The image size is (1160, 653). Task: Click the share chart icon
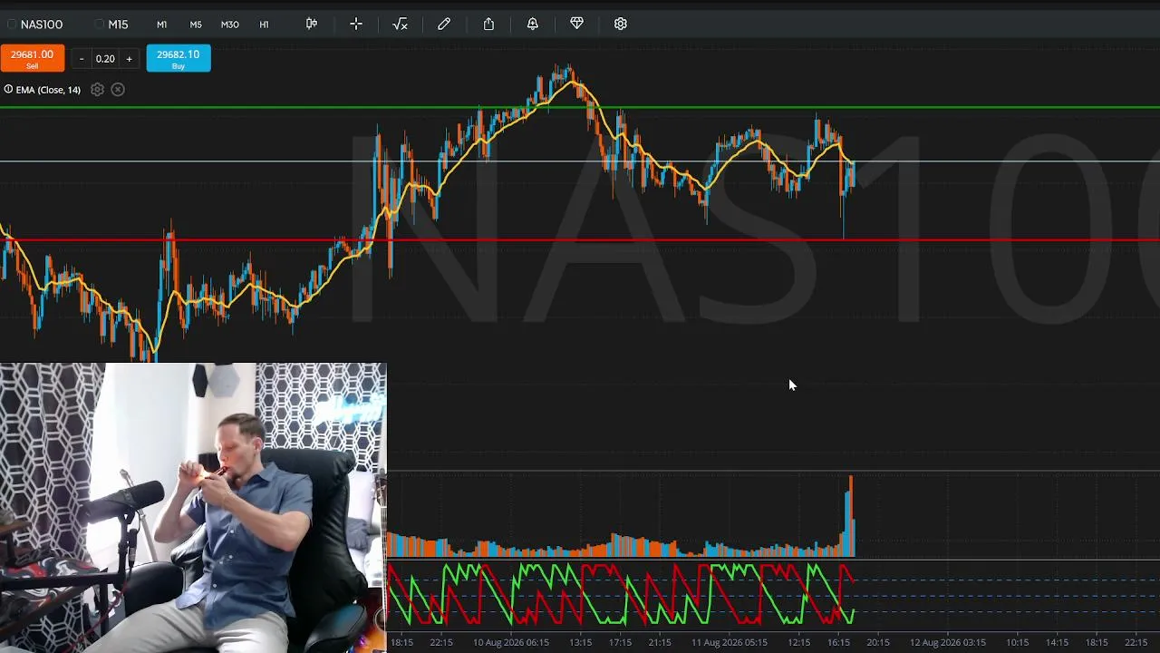click(x=488, y=24)
